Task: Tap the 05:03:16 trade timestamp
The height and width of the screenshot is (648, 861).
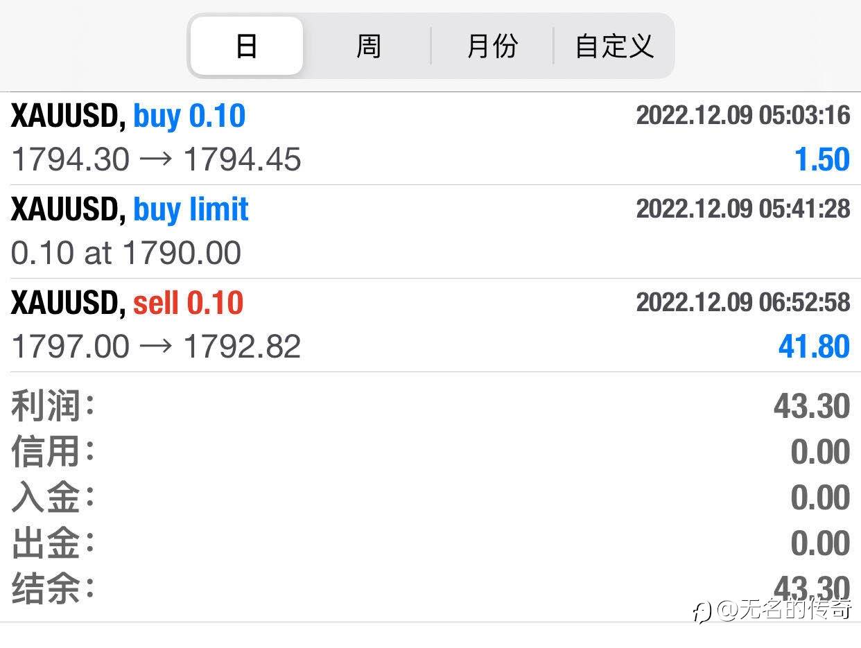Action: point(742,115)
